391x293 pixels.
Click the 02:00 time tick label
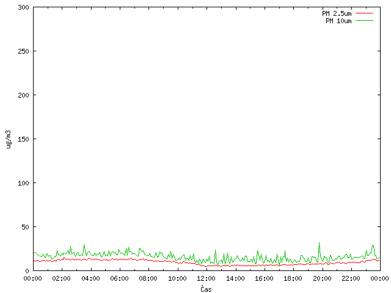pos(61,278)
